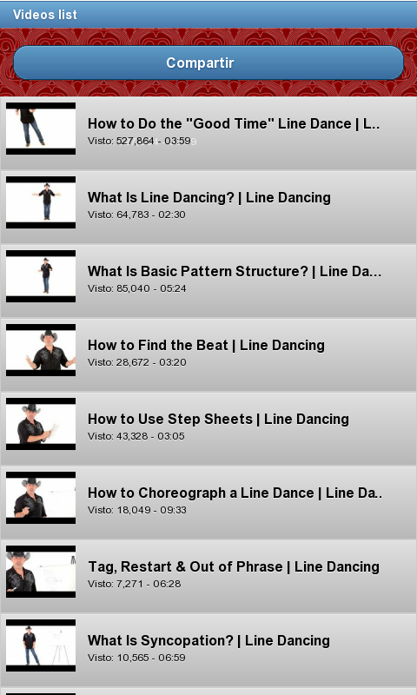Click Visto: 527,864 - 03:59 info line
This screenshot has height=695, width=417.
point(139,141)
